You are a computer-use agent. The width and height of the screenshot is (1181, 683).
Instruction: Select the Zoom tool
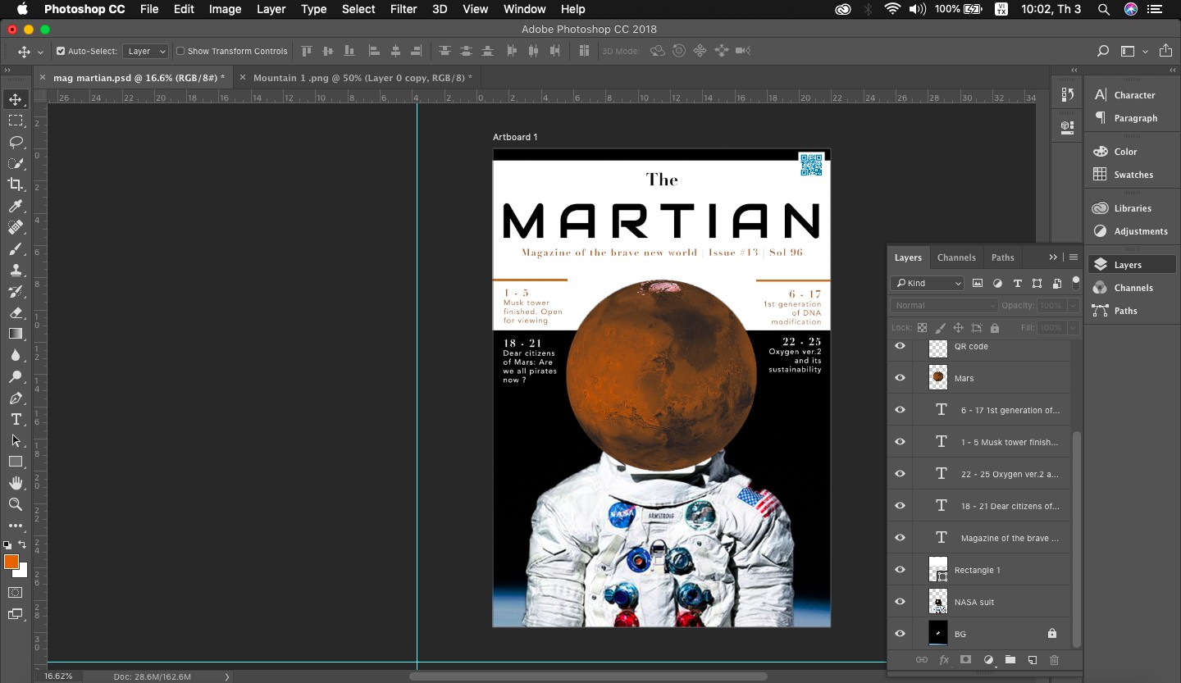[16, 504]
